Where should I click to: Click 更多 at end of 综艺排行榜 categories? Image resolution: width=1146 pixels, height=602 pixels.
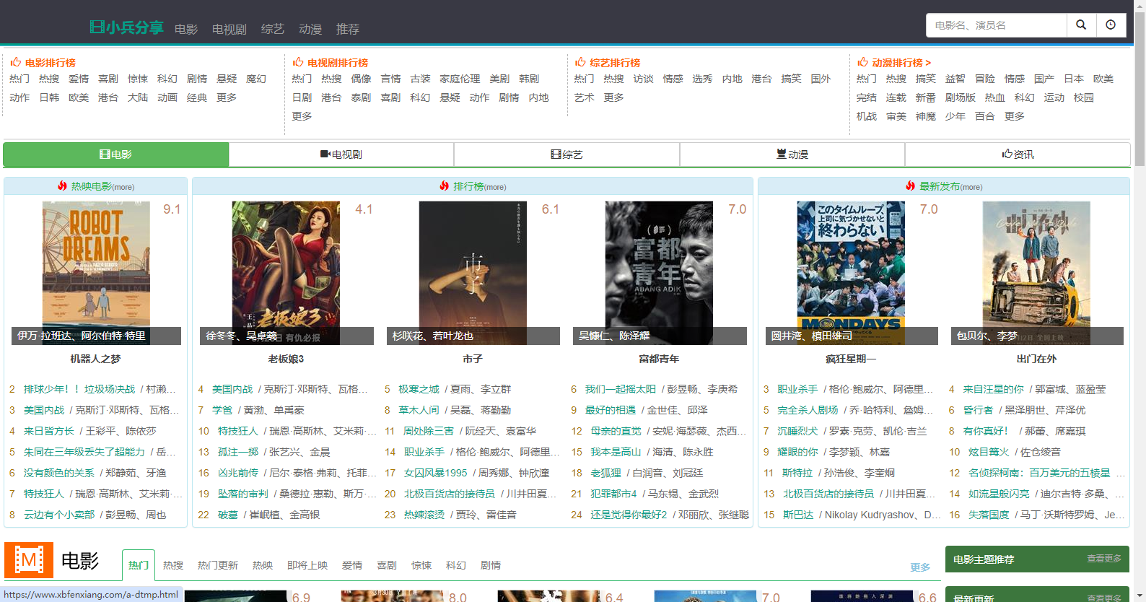pos(613,97)
